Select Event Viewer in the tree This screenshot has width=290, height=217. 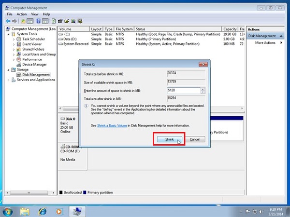[x=32, y=44]
